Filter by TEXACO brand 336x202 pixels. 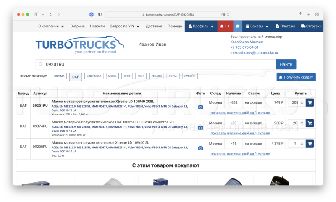pos(156,76)
